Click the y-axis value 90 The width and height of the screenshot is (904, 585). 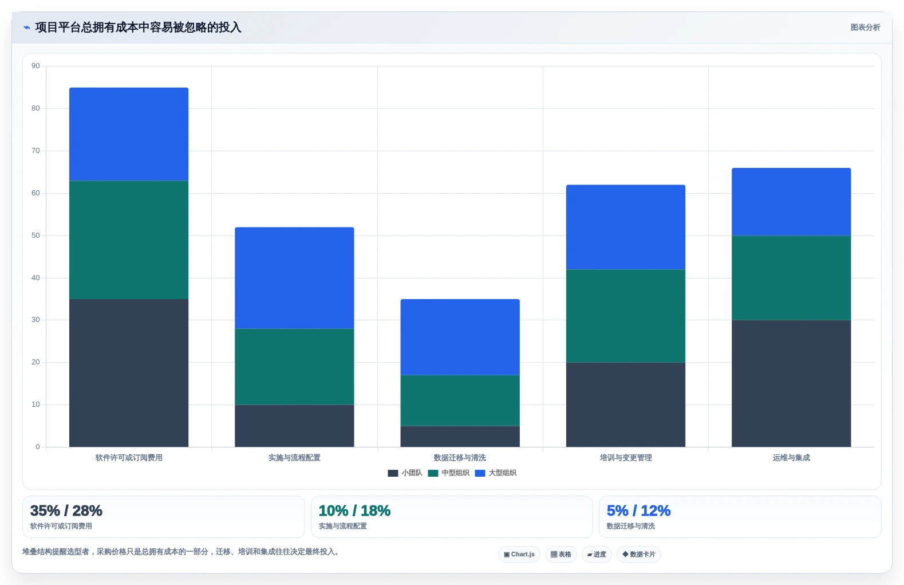coord(35,66)
